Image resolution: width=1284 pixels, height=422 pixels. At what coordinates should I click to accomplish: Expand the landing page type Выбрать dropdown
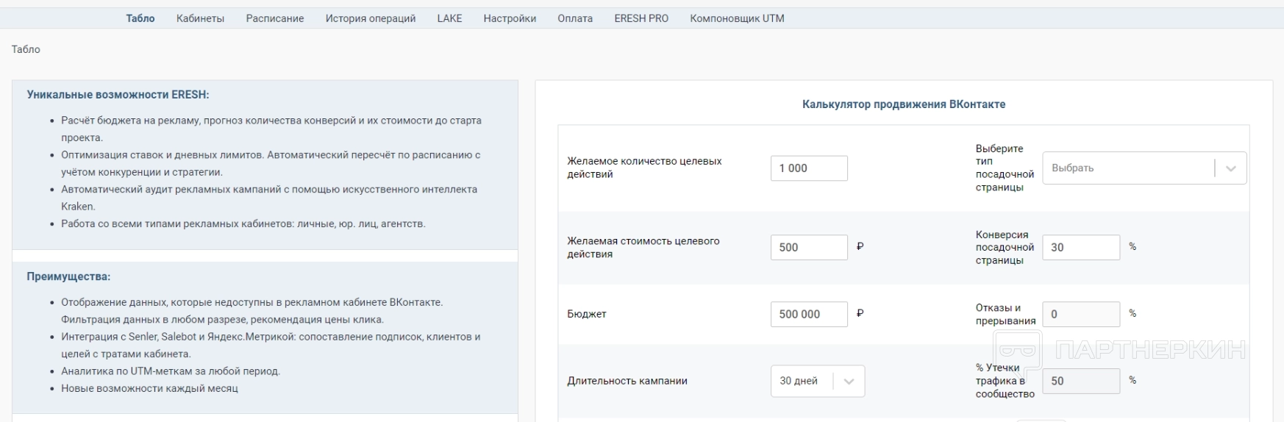[x=1129, y=168]
